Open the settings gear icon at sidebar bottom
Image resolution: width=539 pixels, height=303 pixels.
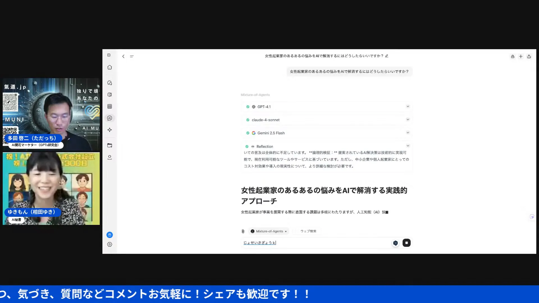pyautogui.click(x=110, y=244)
